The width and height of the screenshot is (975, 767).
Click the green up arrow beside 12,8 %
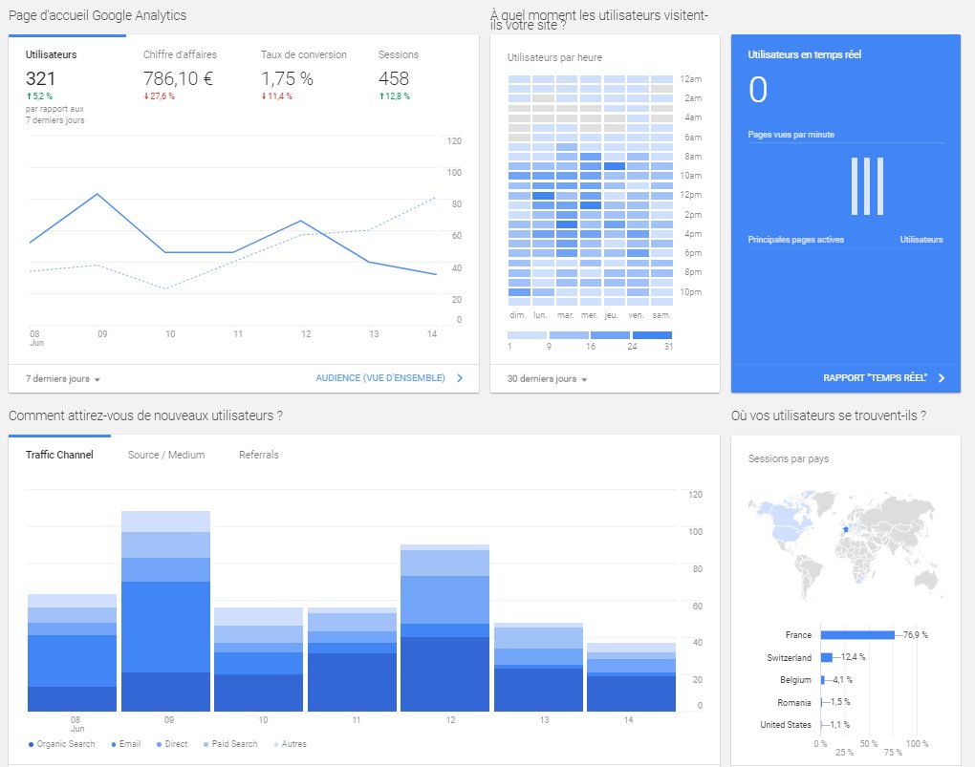click(381, 96)
